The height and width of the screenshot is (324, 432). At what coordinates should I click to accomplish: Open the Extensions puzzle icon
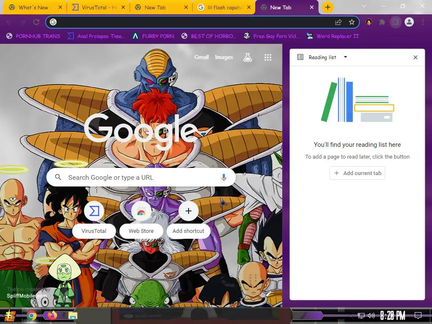click(x=382, y=22)
